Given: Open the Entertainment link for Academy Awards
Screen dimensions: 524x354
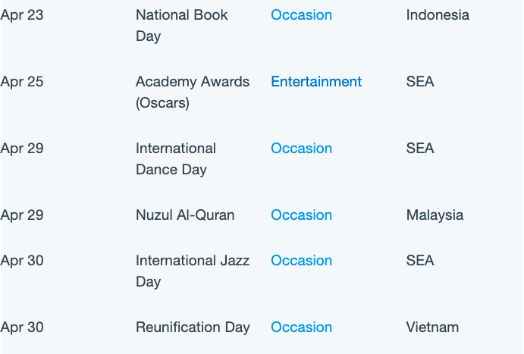Looking at the screenshot, I should pos(316,82).
